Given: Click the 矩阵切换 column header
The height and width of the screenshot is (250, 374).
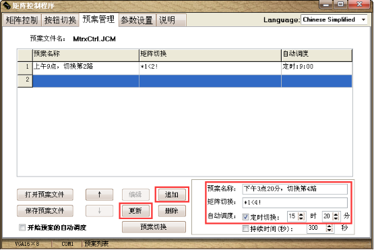Looking at the screenshot, I should 210,55.
